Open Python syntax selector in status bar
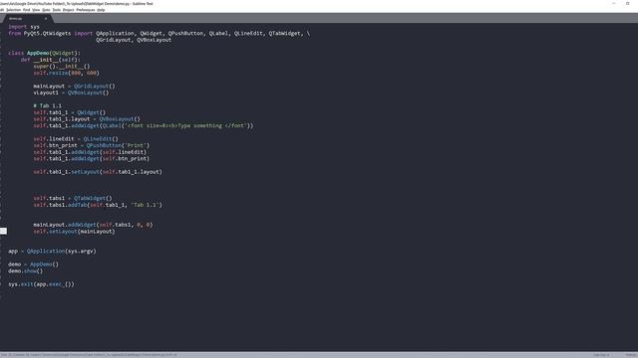The image size is (638, 358). pos(631,355)
